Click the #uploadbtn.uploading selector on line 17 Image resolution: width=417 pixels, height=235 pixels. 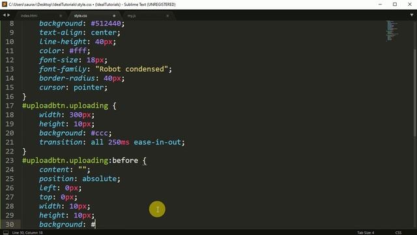coord(65,106)
